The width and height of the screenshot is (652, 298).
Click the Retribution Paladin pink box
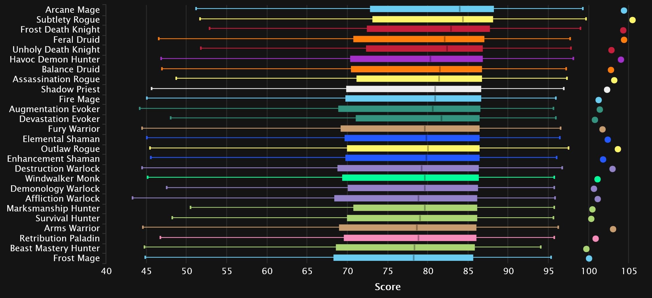coord(410,238)
